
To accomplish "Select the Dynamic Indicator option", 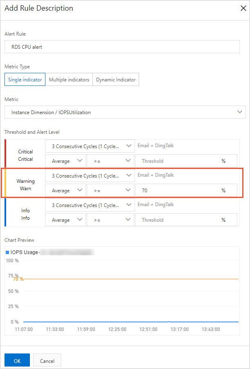I will 117,79.
